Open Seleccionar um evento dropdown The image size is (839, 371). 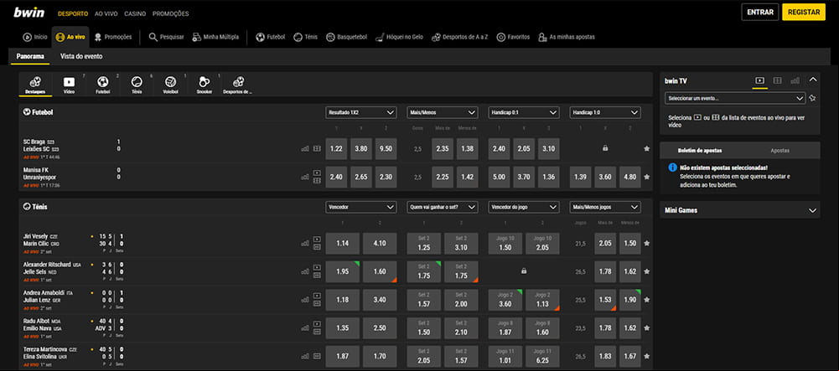(735, 98)
